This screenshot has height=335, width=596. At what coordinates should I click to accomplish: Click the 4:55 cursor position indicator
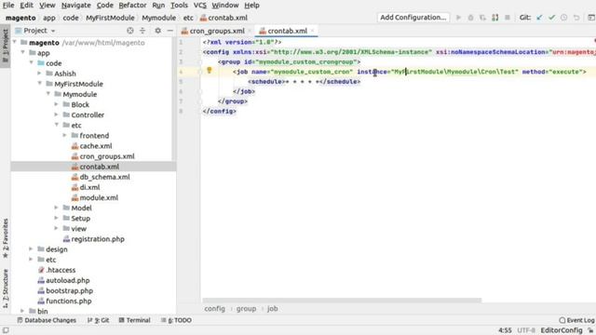[505, 330]
